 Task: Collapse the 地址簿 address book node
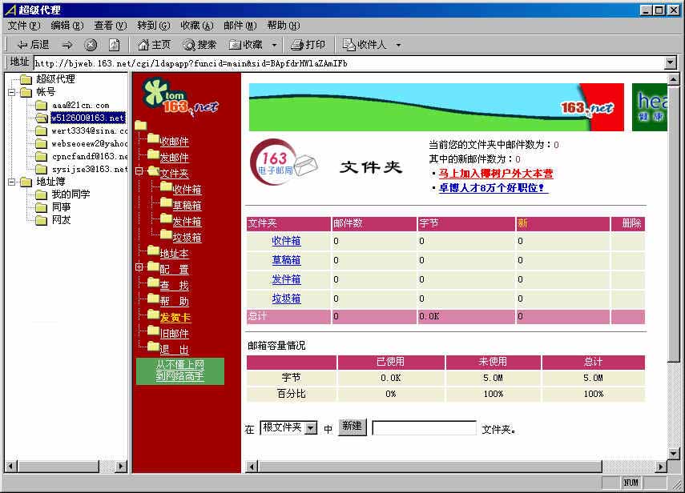(11, 182)
